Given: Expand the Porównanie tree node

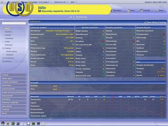Looking at the screenshot, I should [3, 58].
